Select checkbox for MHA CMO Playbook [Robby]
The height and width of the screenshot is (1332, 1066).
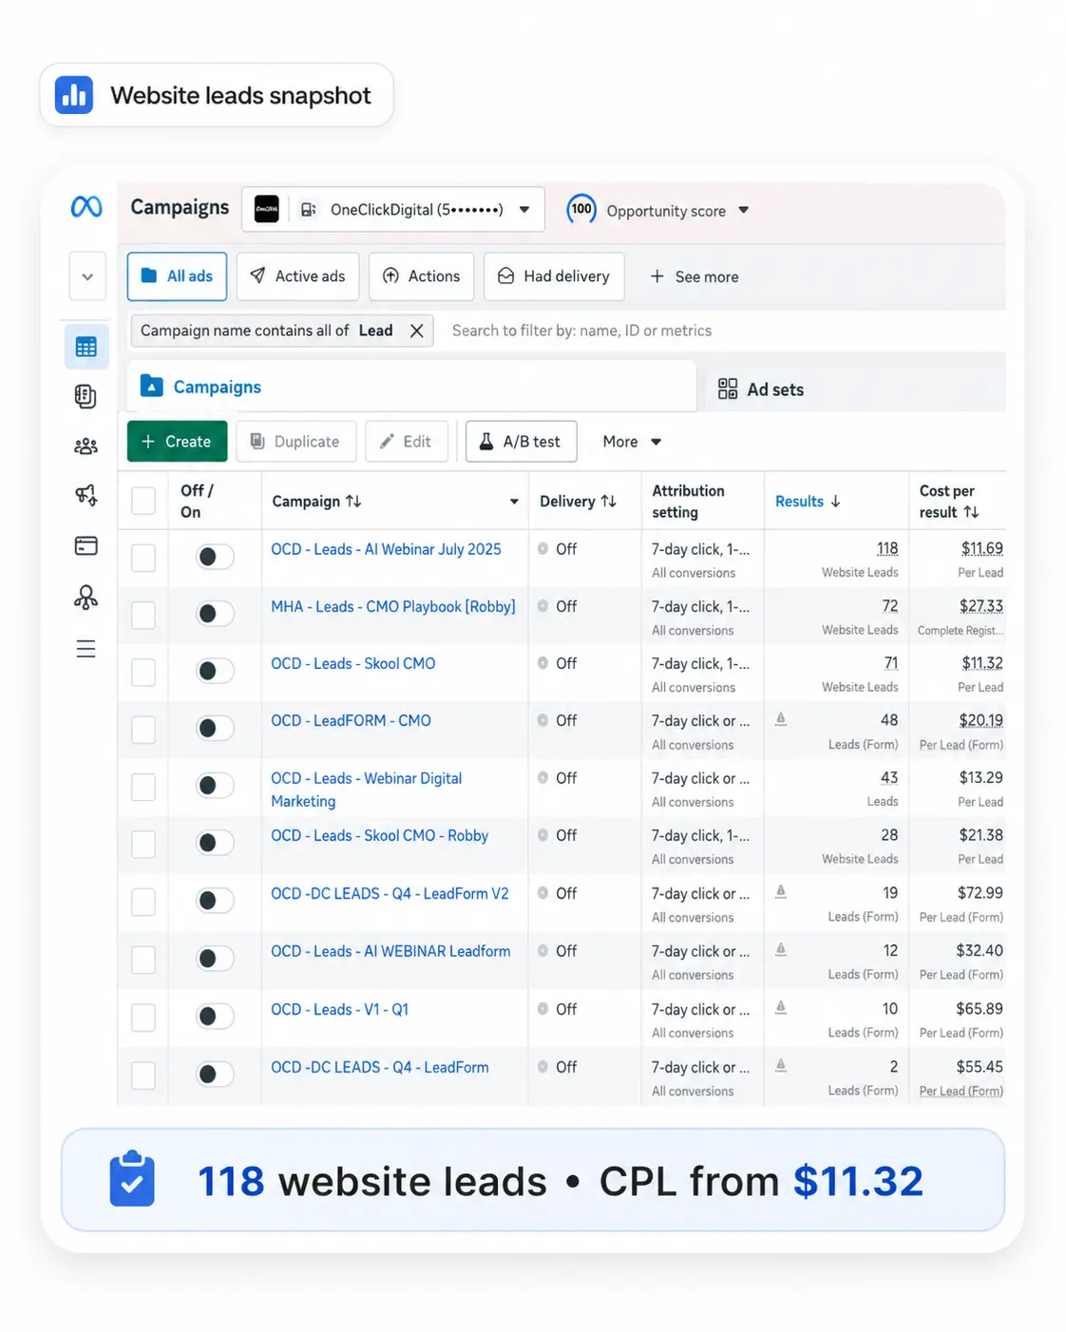pos(143,615)
